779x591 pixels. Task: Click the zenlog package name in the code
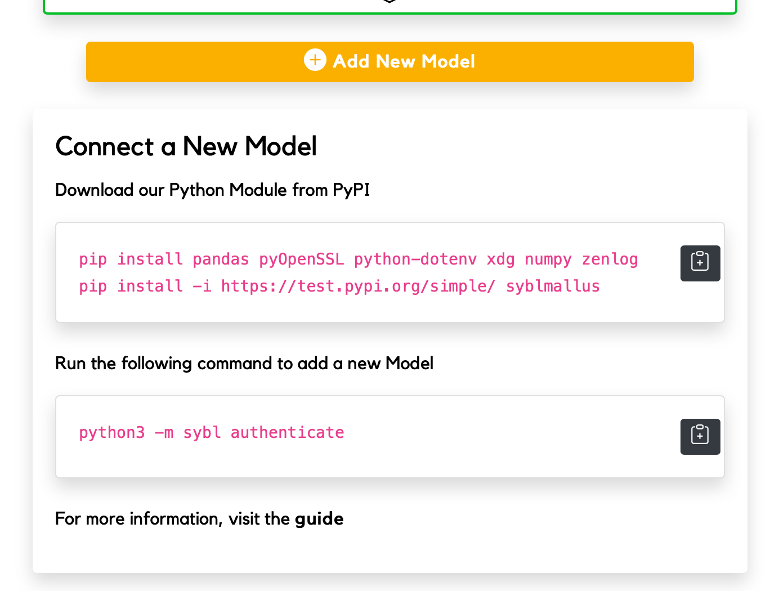[x=609, y=259]
